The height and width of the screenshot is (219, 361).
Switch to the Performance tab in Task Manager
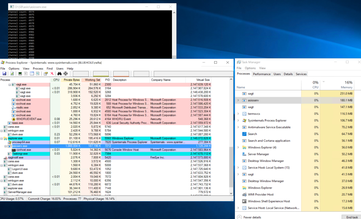262,74
